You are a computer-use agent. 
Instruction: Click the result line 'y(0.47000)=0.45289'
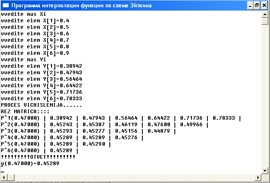click(x=30, y=164)
